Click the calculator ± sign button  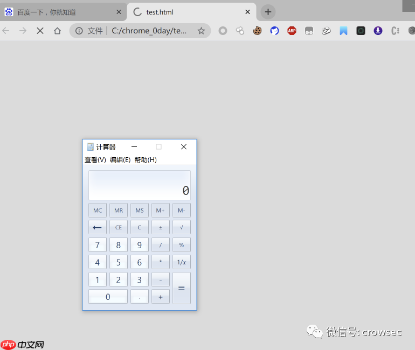click(161, 227)
